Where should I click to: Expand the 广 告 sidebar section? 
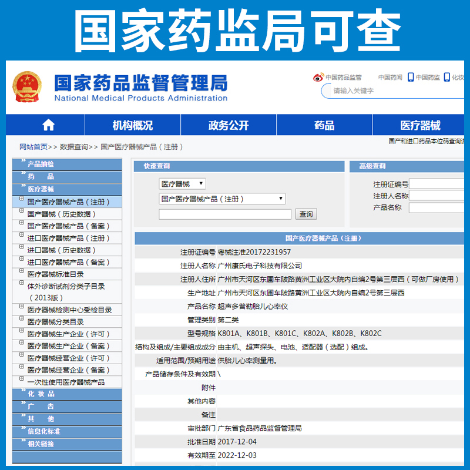point(67,407)
